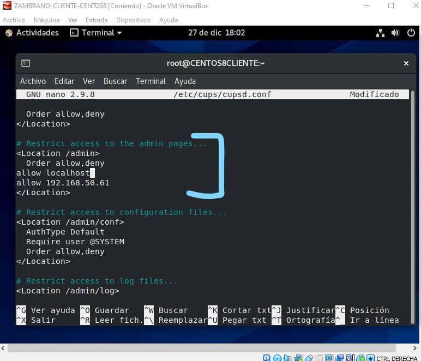This screenshot has width=421, height=361.
Task: Open the volume speaker icon in top bar
Action: pyautogui.click(x=395, y=33)
